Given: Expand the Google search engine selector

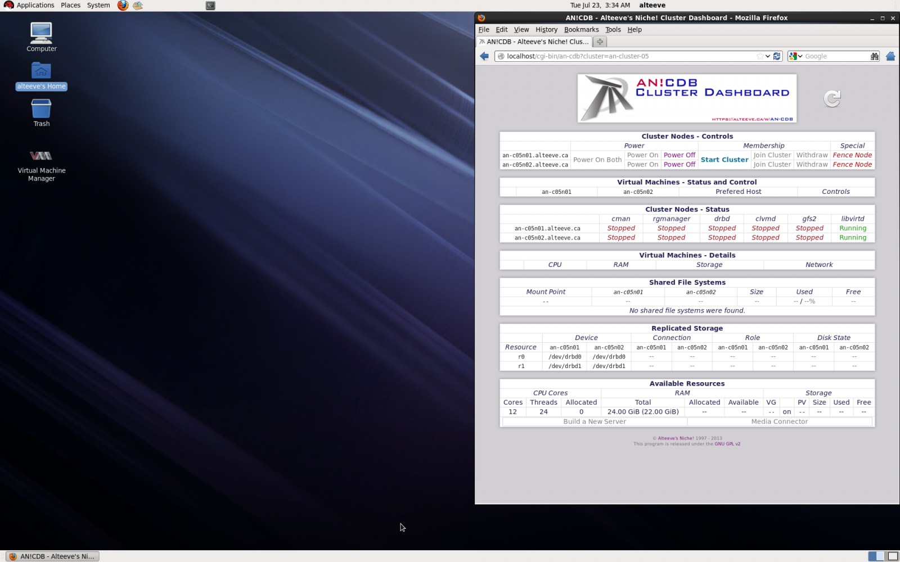Looking at the screenshot, I should [x=795, y=56].
